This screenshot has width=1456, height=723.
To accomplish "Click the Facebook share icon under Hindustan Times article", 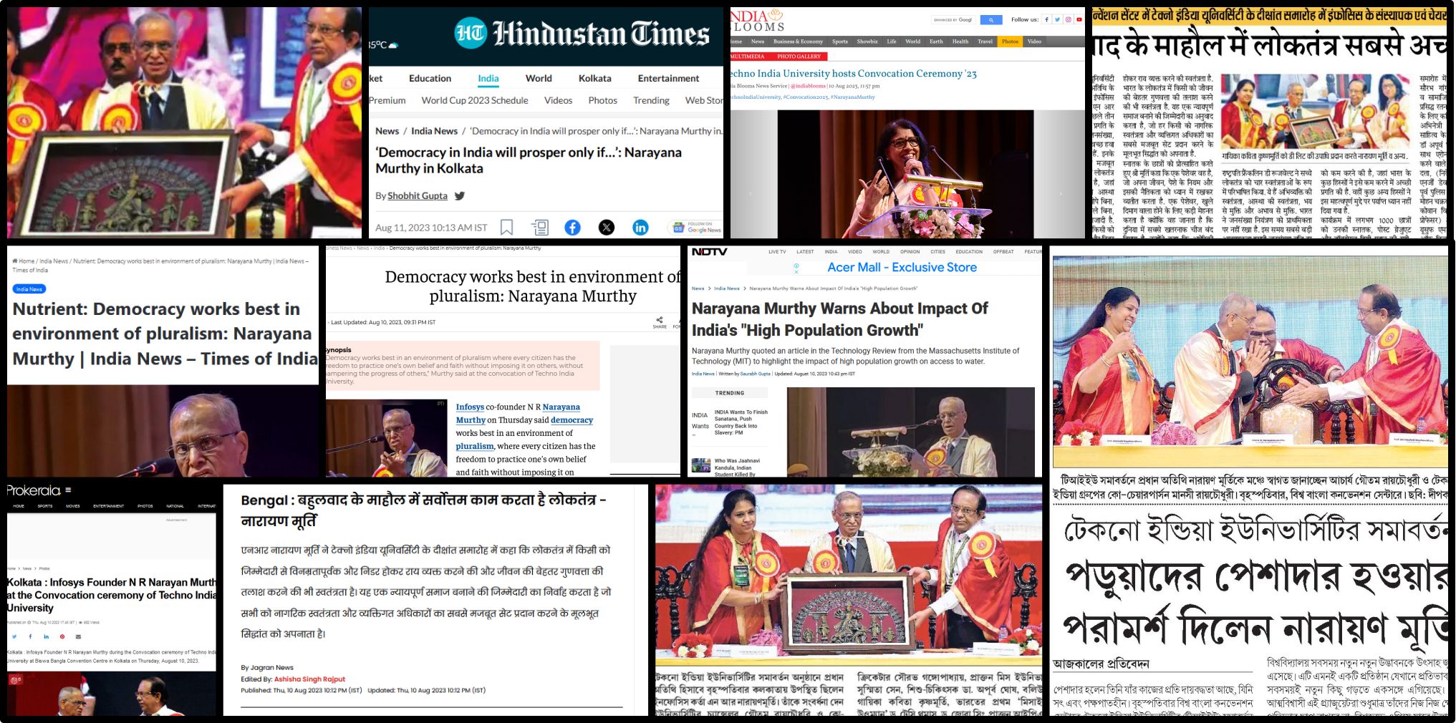I will [x=572, y=228].
